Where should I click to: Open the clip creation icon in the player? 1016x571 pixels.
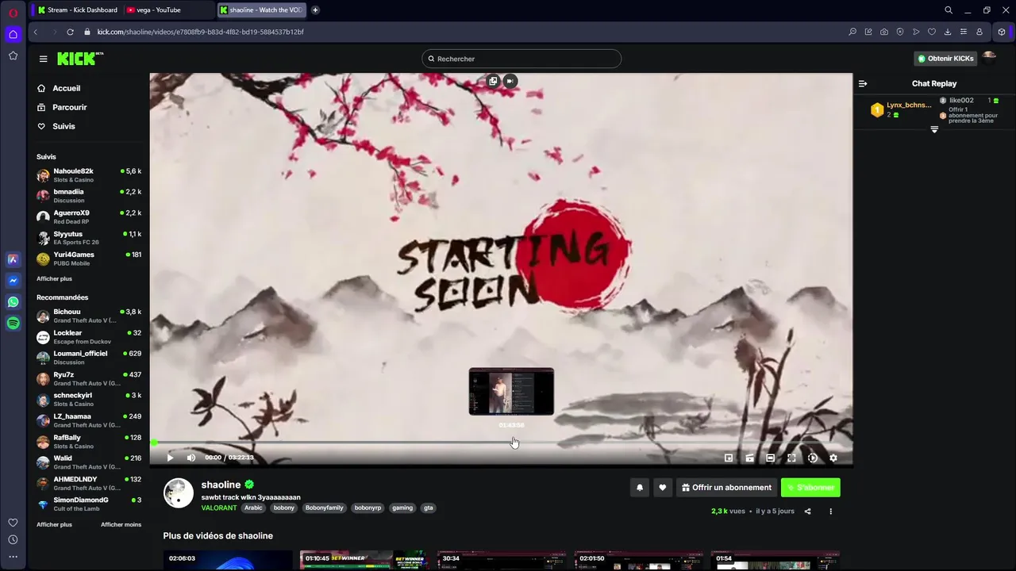pos(749,458)
